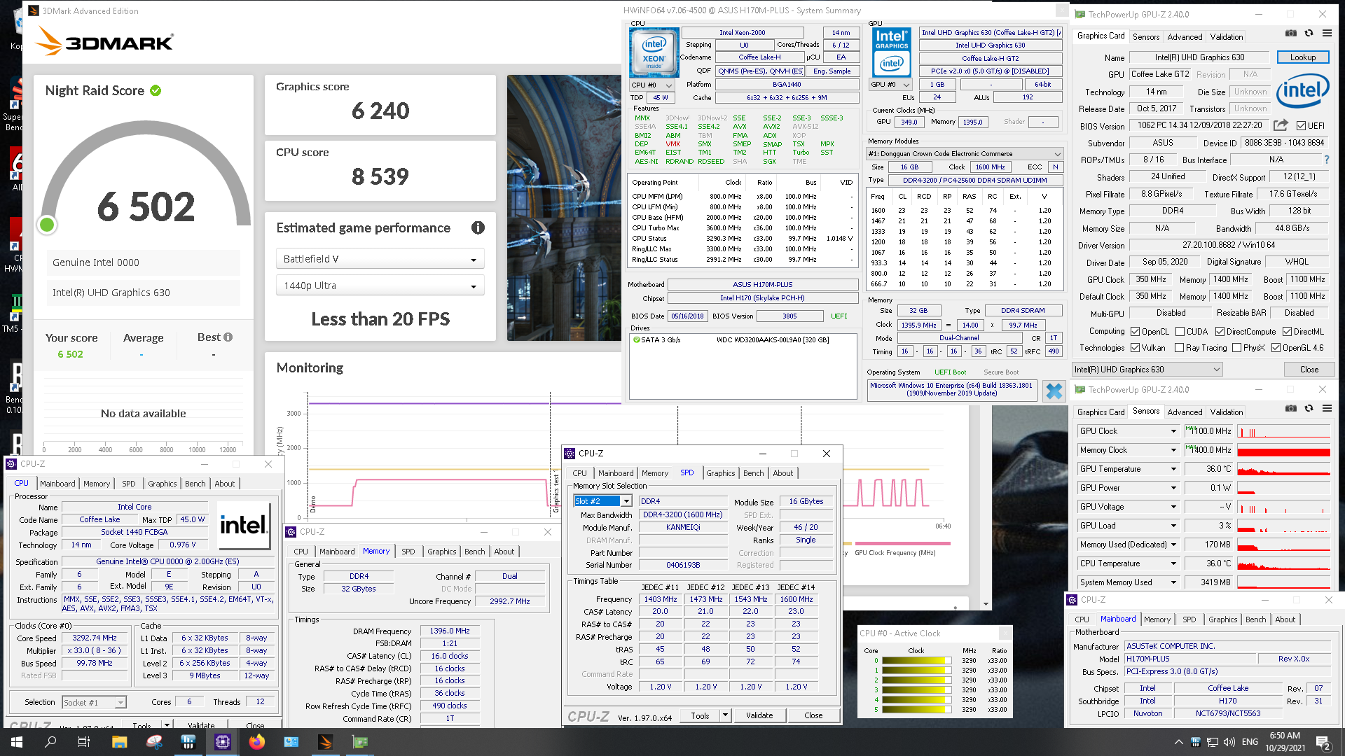Expand the Slot #2 memory slot dropdown

(626, 501)
